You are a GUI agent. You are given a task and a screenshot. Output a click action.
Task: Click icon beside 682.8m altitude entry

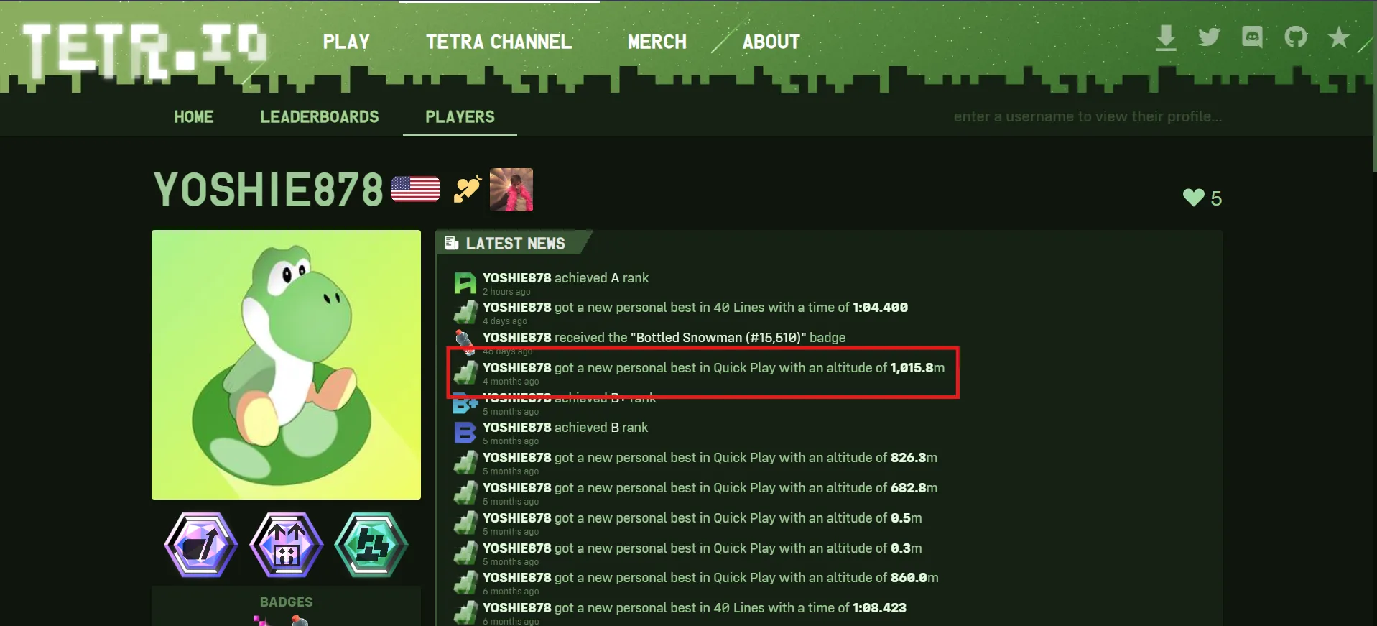tap(465, 493)
